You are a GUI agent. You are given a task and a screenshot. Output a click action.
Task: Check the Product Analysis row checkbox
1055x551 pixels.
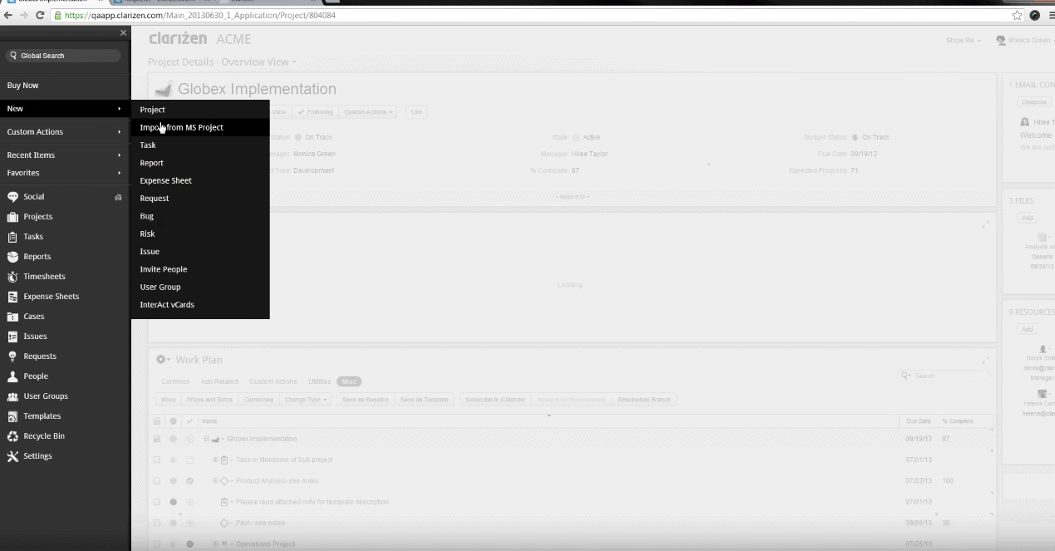click(x=157, y=481)
